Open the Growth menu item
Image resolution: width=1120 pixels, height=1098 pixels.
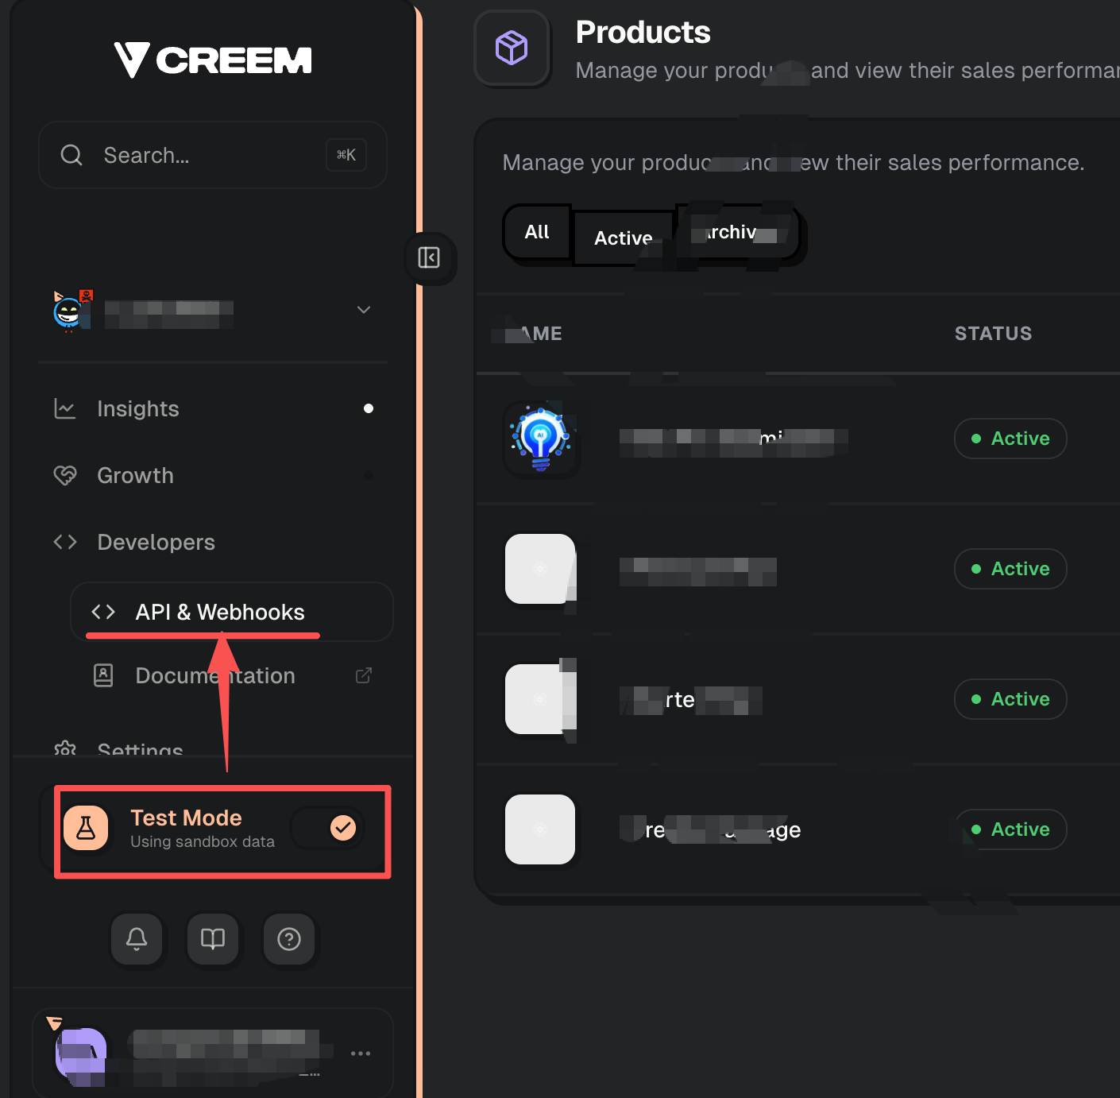point(135,475)
